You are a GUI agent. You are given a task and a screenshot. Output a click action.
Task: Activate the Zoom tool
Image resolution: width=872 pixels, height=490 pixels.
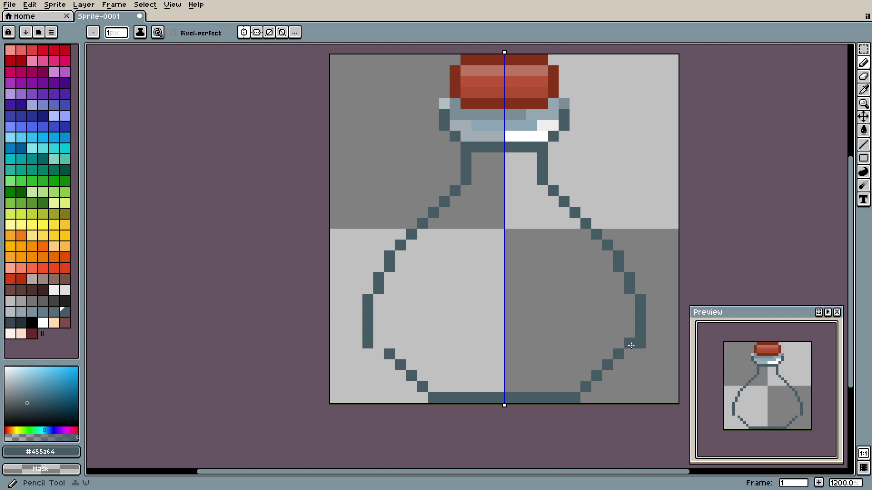coord(863,103)
